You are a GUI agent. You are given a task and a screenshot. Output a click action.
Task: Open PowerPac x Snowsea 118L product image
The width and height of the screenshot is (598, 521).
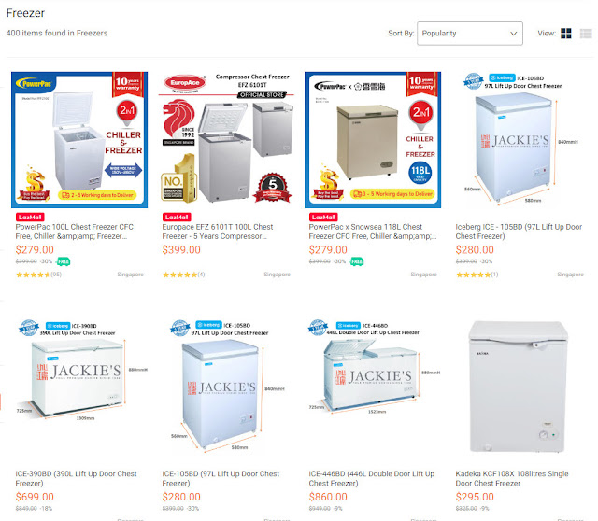[373, 140]
